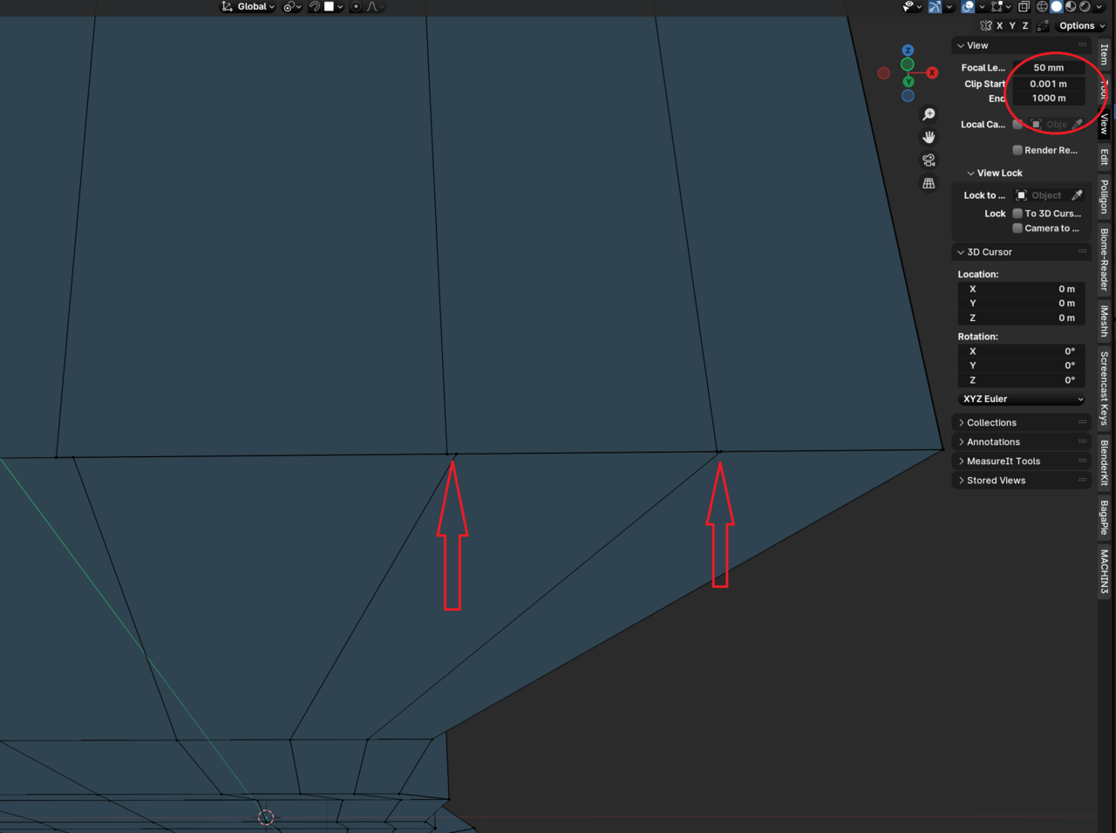This screenshot has width=1116, height=833.
Task: Click the blue Z axis on the gizmo
Action: (908, 51)
